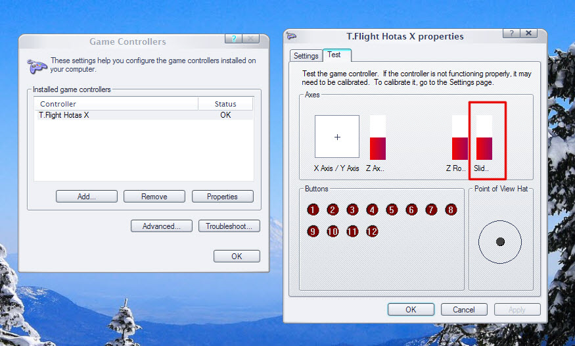
Task: Close the Game Controllers window
Action: [251, 39]
